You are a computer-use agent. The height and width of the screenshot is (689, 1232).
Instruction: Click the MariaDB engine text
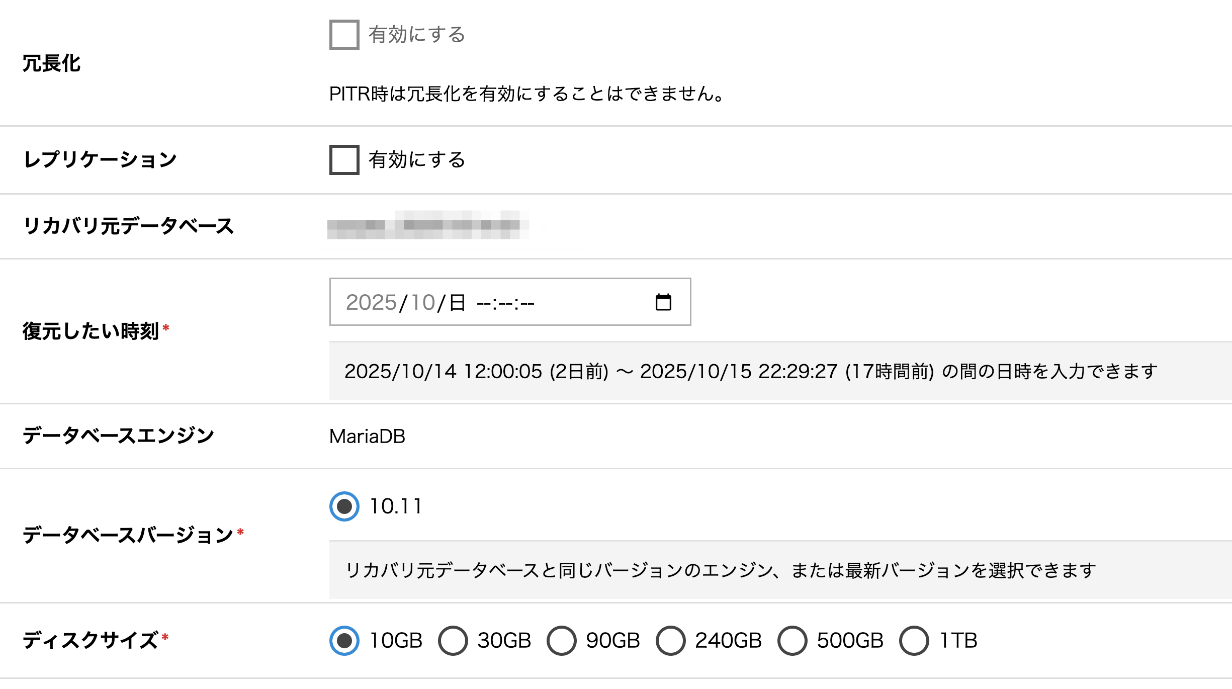367,436
